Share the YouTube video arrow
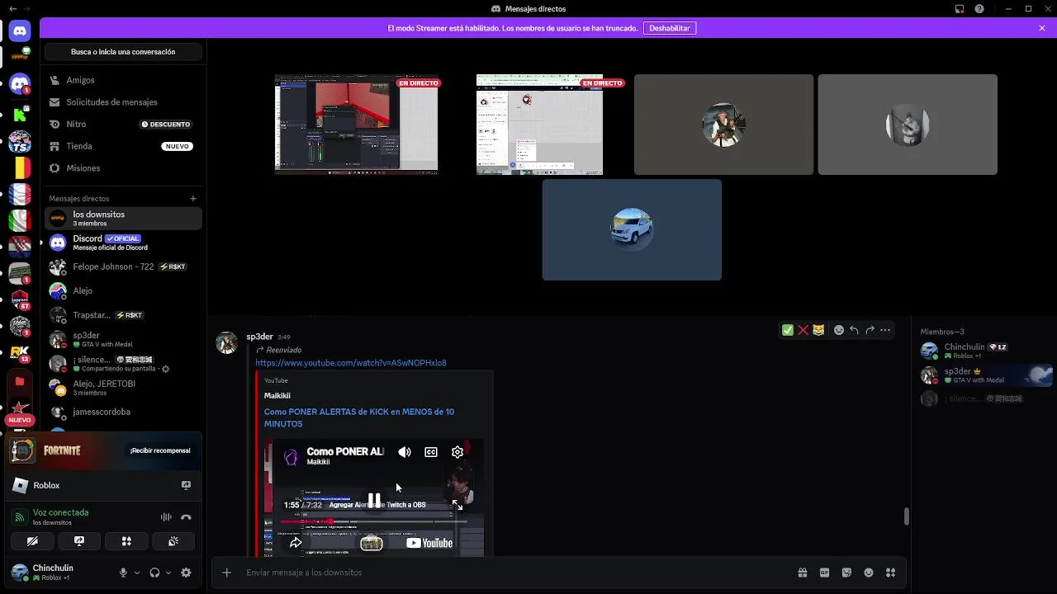The image size is (1057, 594). click(296, 543)
